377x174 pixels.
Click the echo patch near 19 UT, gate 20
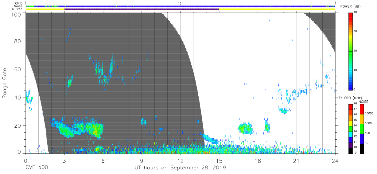pos(267,126)
